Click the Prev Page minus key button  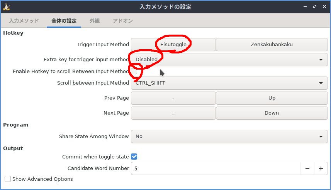coord(173,98)
